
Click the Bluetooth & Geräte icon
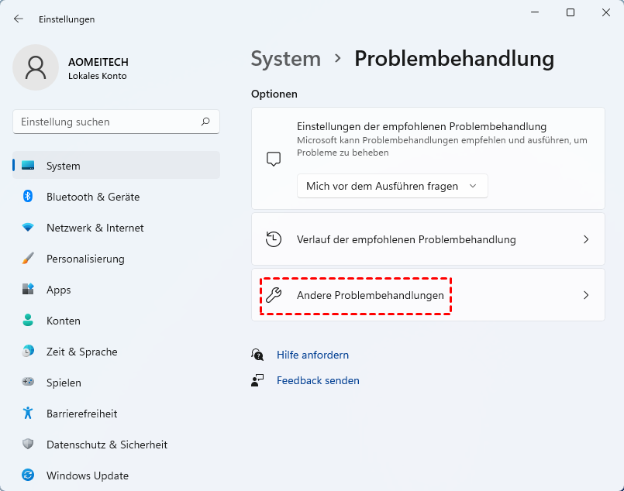[x=28, y=197]
